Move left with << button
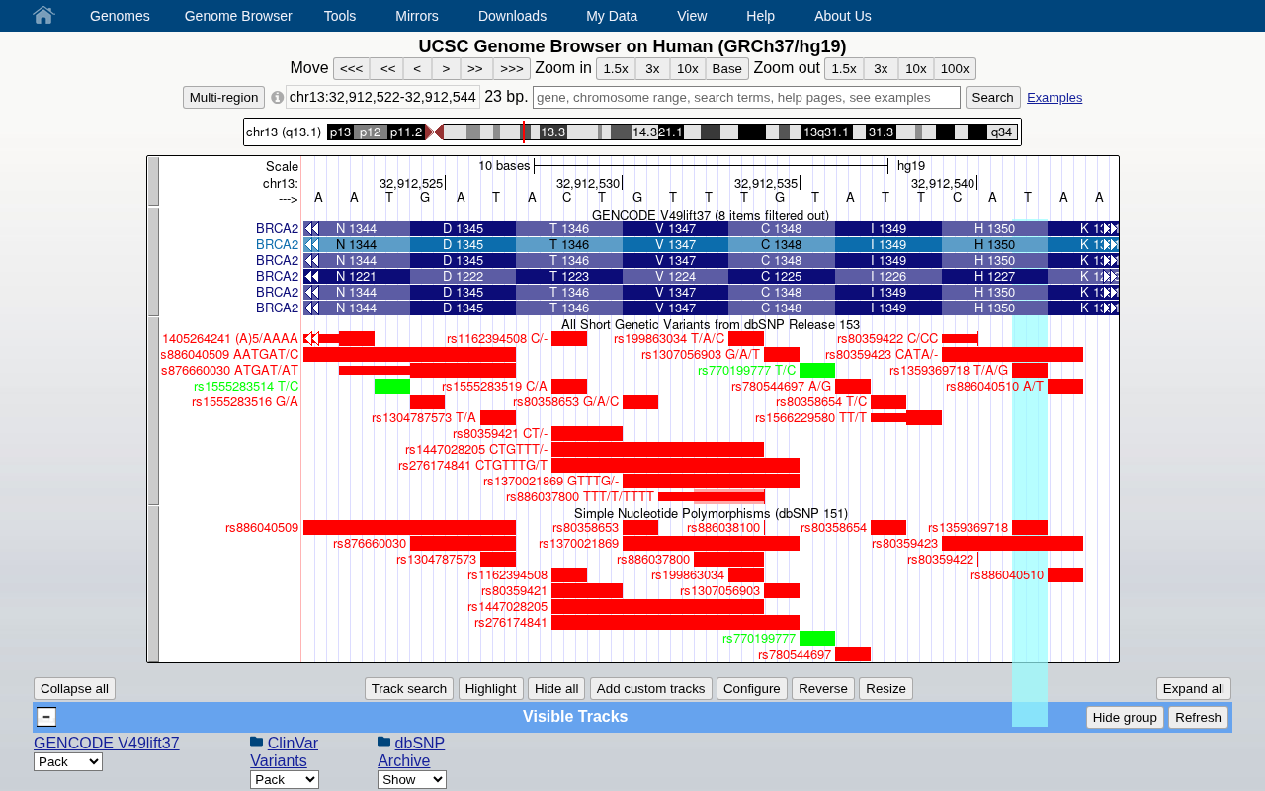 coord(387,68)
